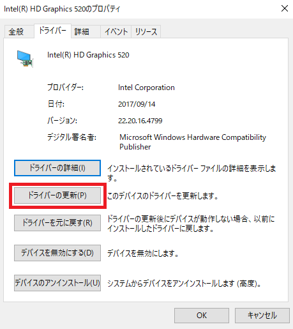Click ドライバーの更新(P) button

click(x=57, y=195)
